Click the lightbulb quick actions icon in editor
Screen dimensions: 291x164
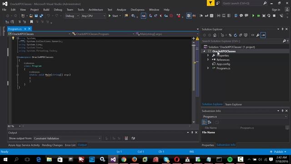(13, 38)
